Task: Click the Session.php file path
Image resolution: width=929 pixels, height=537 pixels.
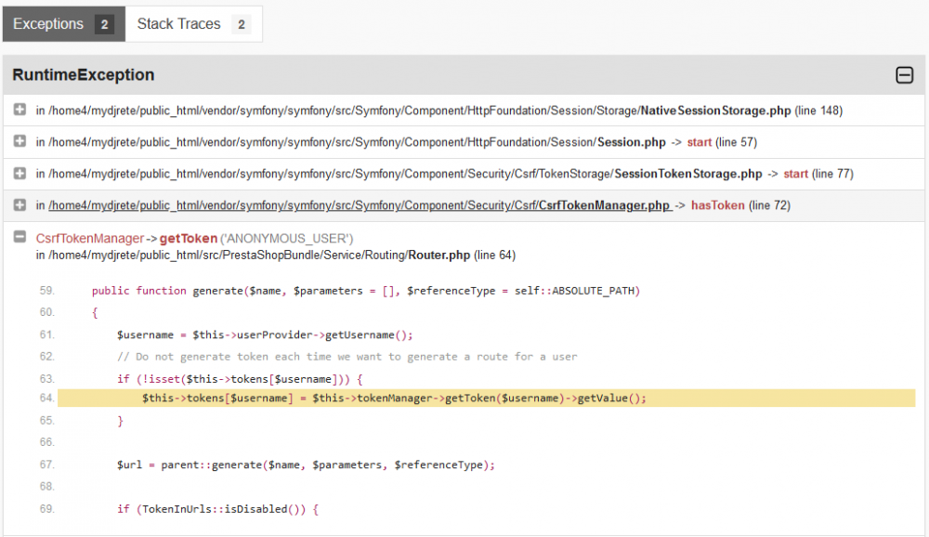Action: tap(358, 142)
